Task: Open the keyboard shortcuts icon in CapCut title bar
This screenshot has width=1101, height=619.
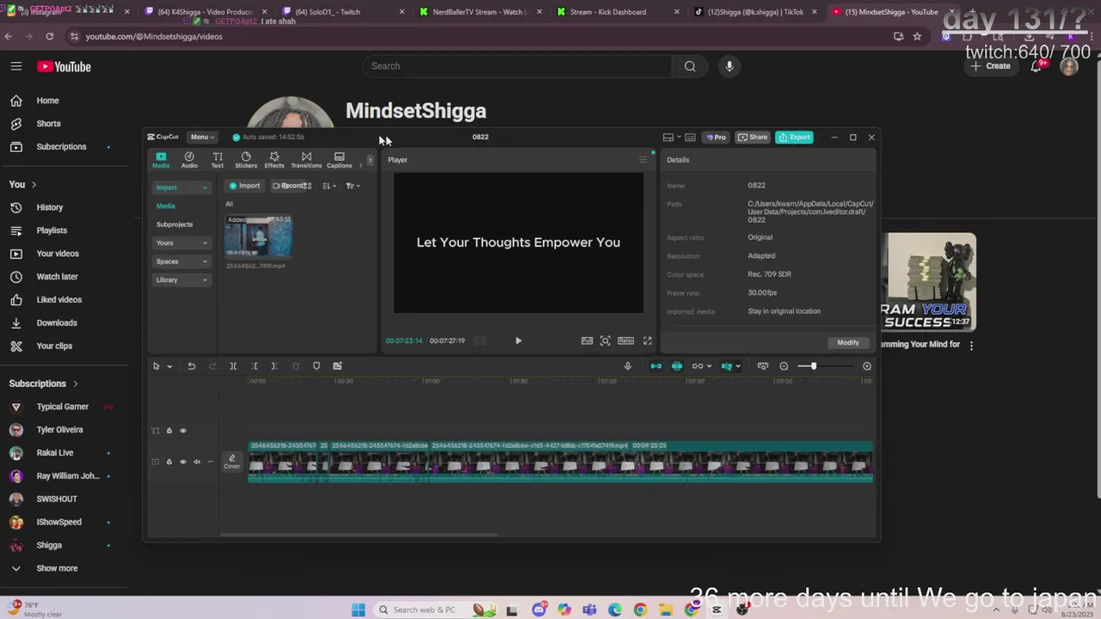Action: (x=690, y=137)
